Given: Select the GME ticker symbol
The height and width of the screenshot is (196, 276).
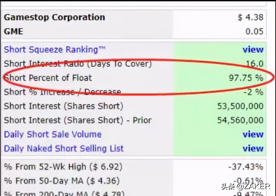Looking at the screenshot, I should pos(13,32).
